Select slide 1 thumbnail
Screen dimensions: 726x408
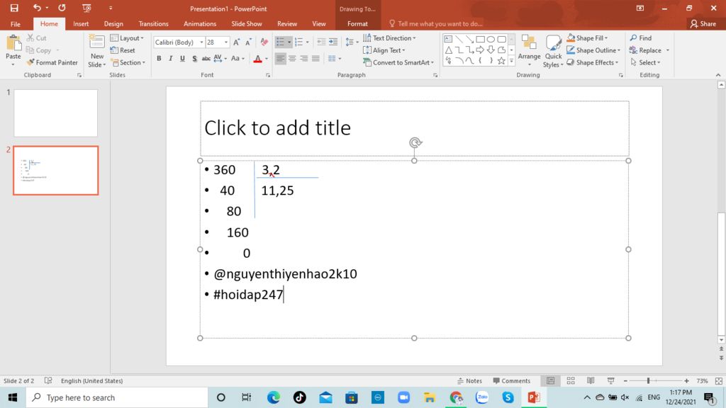(x=55, y=113)
